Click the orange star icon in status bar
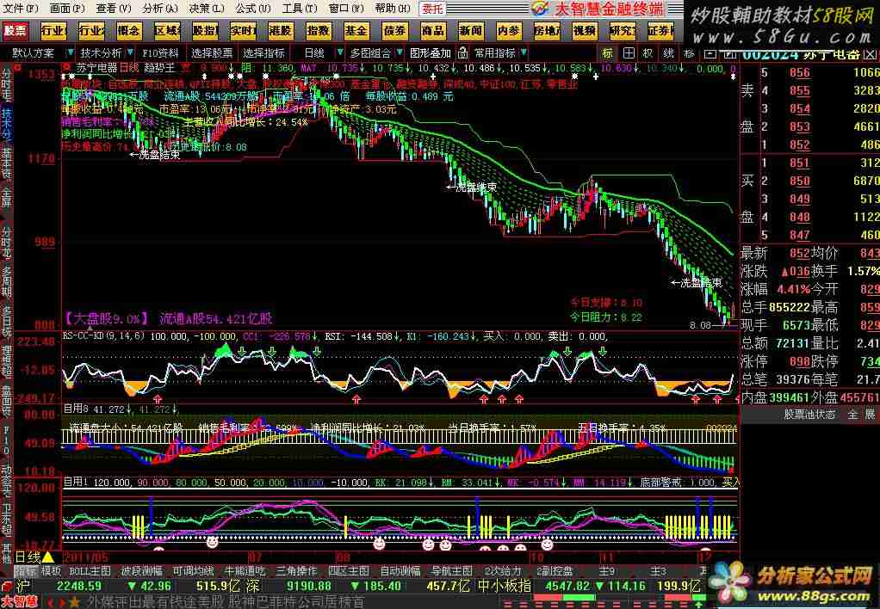Viewport: 880px width, 609px height. tap(75, 603)
